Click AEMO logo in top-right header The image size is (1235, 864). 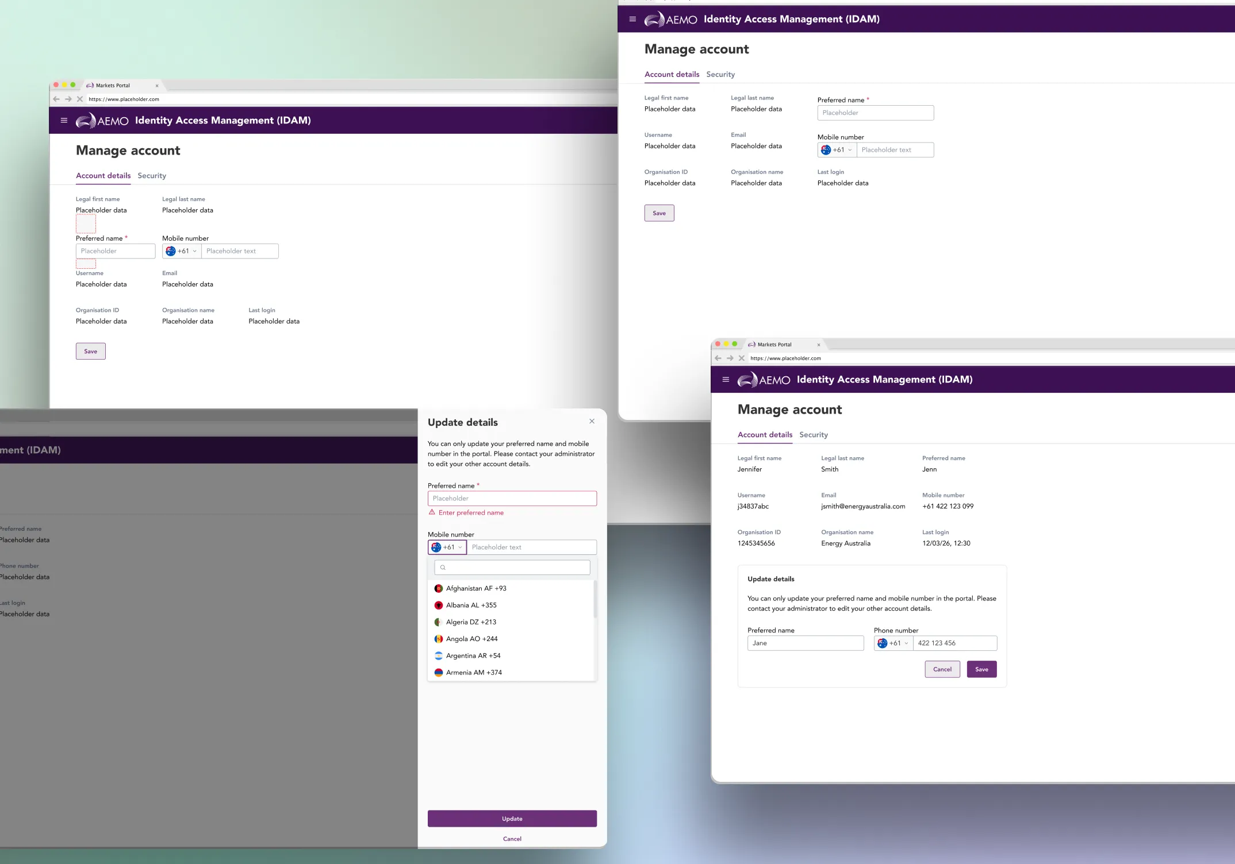pos(670,20)
